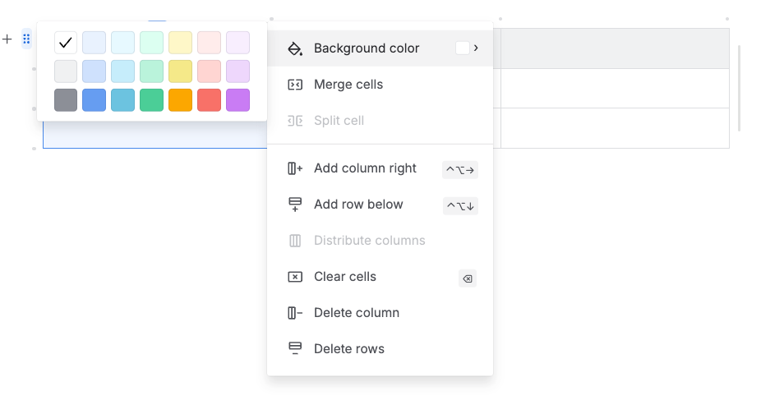Click the Clear cells icon
This screenshot has width=761, height=414.
(295, 277)
